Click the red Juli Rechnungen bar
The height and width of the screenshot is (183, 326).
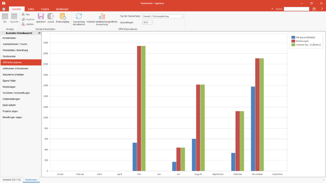tap(178, 159)
